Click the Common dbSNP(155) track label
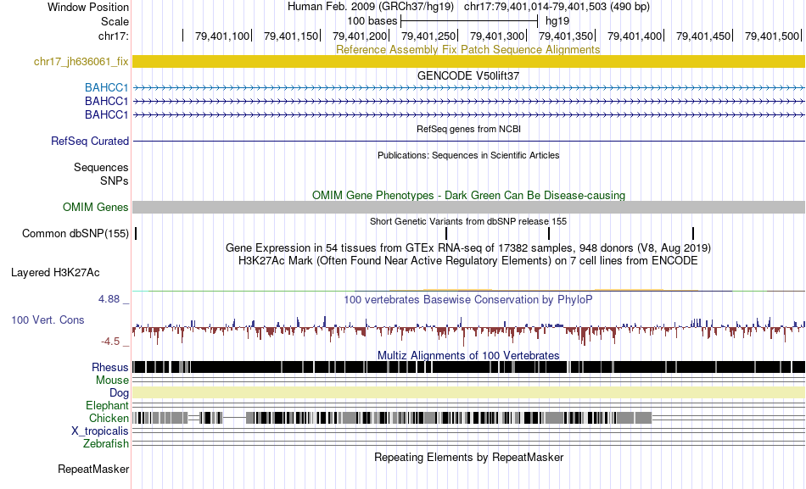This screenshot has width=806, height=489. tap(75, 234)
